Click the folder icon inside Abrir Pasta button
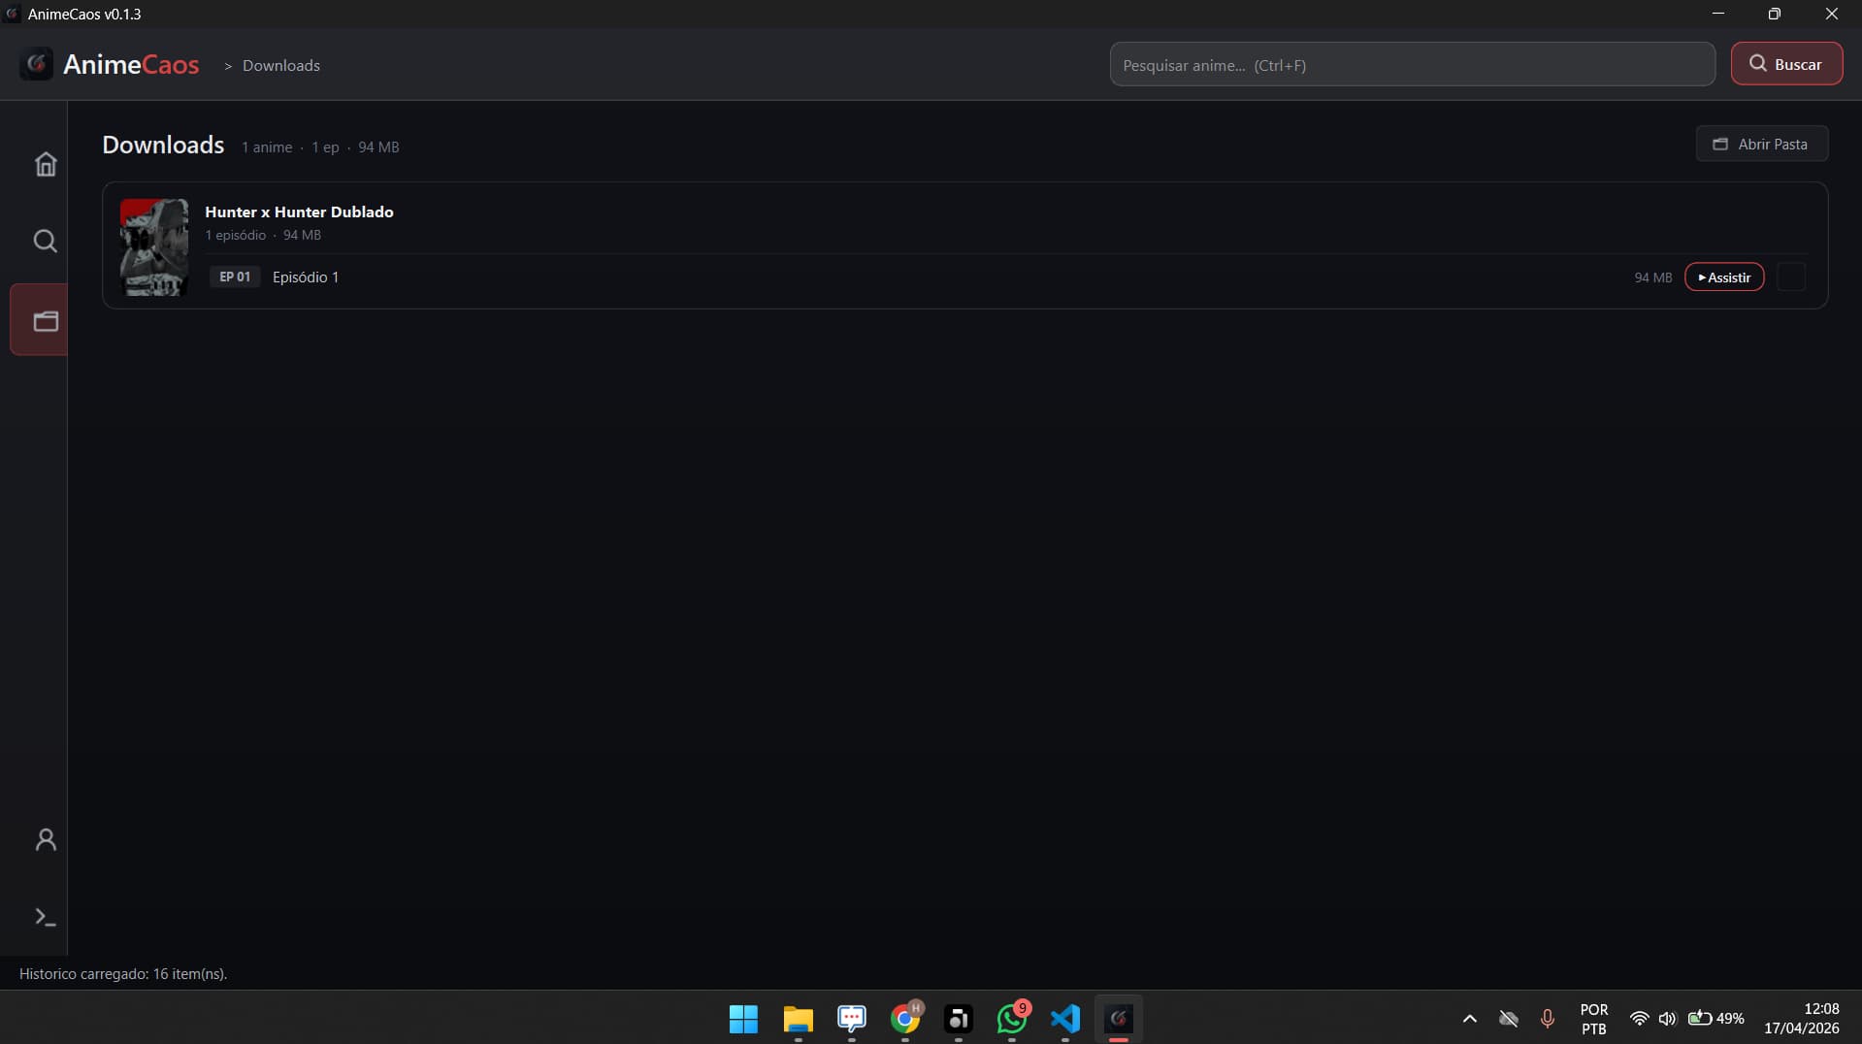Viewport: 1862px width, 1044px height. pyautogui.click(x=1721, y=144)
